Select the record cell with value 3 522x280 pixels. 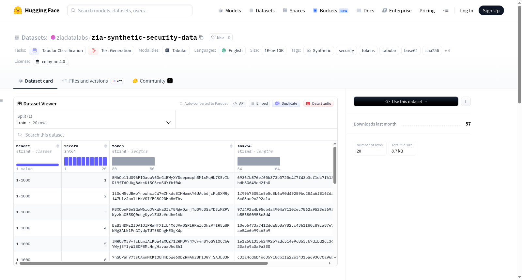click(x=85, y=212)
